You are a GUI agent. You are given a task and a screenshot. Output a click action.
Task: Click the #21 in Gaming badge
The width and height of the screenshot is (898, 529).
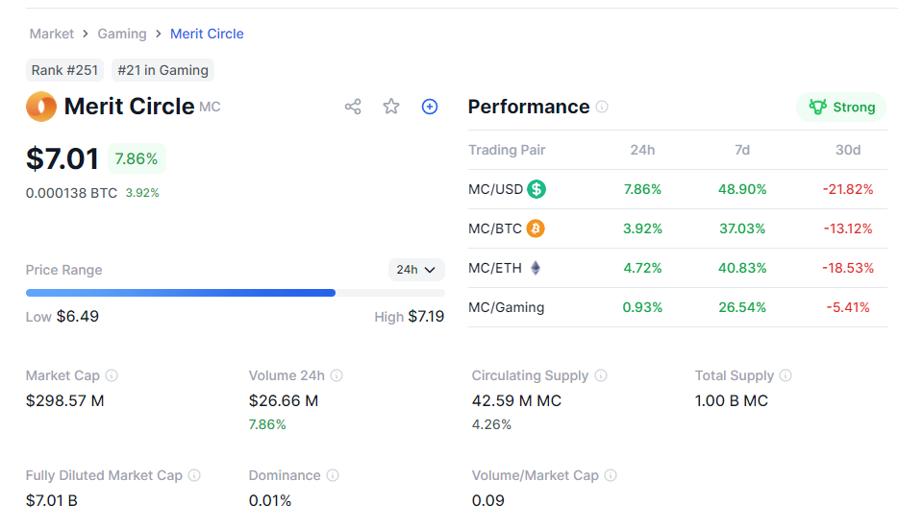[x=162, y=70]
